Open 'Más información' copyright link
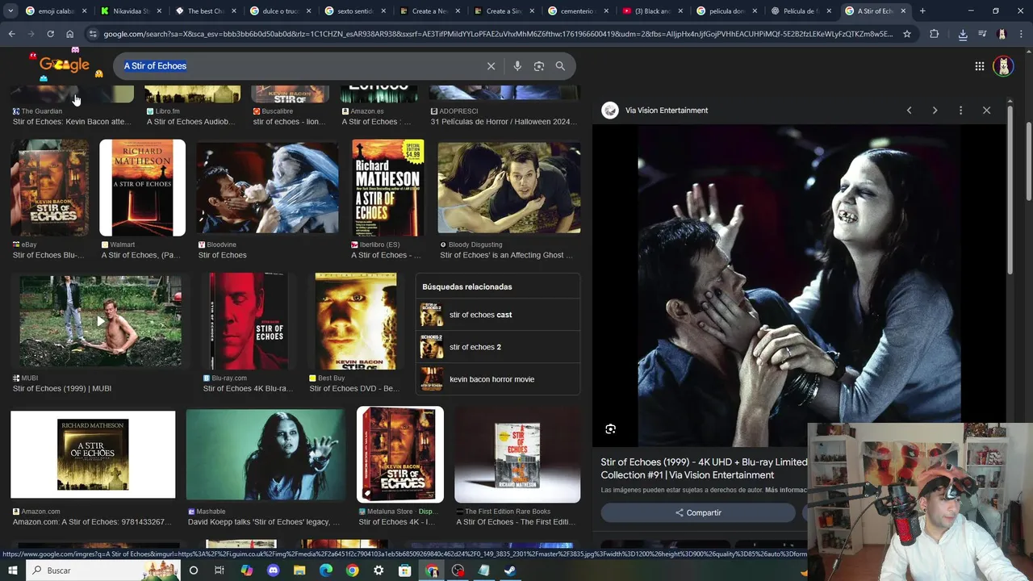 (786, 490)
